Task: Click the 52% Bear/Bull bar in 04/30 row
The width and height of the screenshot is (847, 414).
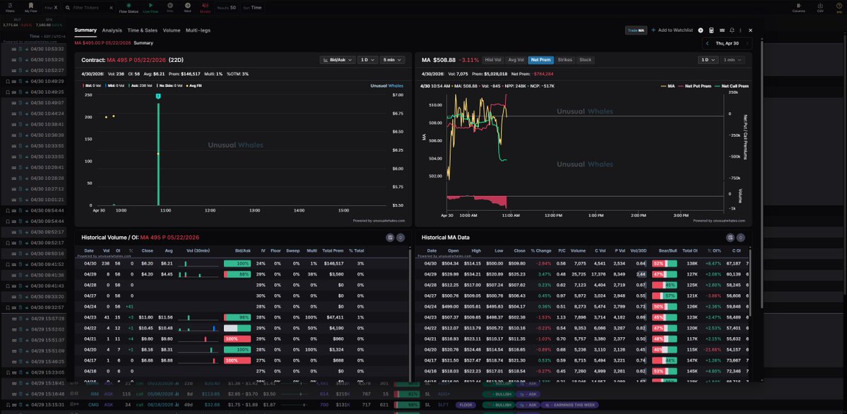Action: pos(665,264)
